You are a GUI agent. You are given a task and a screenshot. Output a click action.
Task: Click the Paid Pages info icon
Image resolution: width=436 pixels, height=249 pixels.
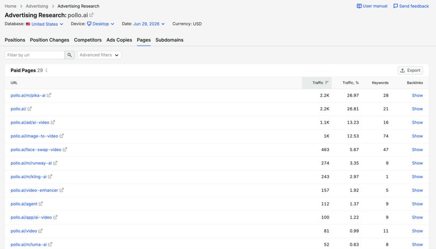pyautogui.click(x=46, y=70)
